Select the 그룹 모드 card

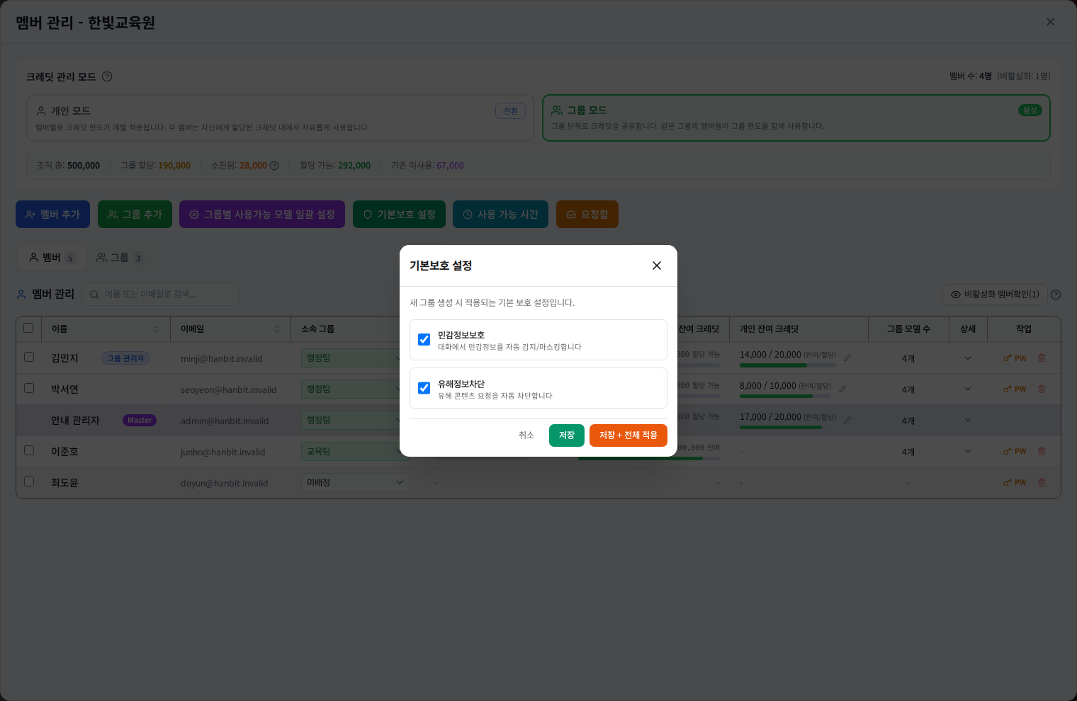[x=796, y=118]
